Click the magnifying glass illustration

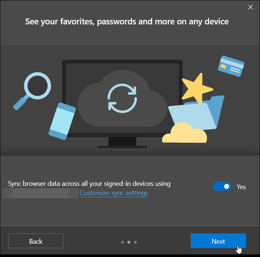point(32,91)
